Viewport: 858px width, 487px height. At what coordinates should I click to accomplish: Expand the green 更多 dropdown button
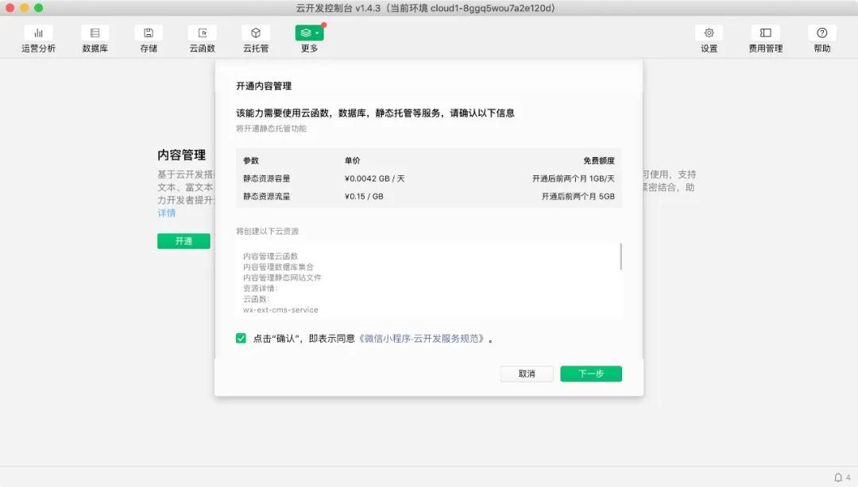[309, 33]
